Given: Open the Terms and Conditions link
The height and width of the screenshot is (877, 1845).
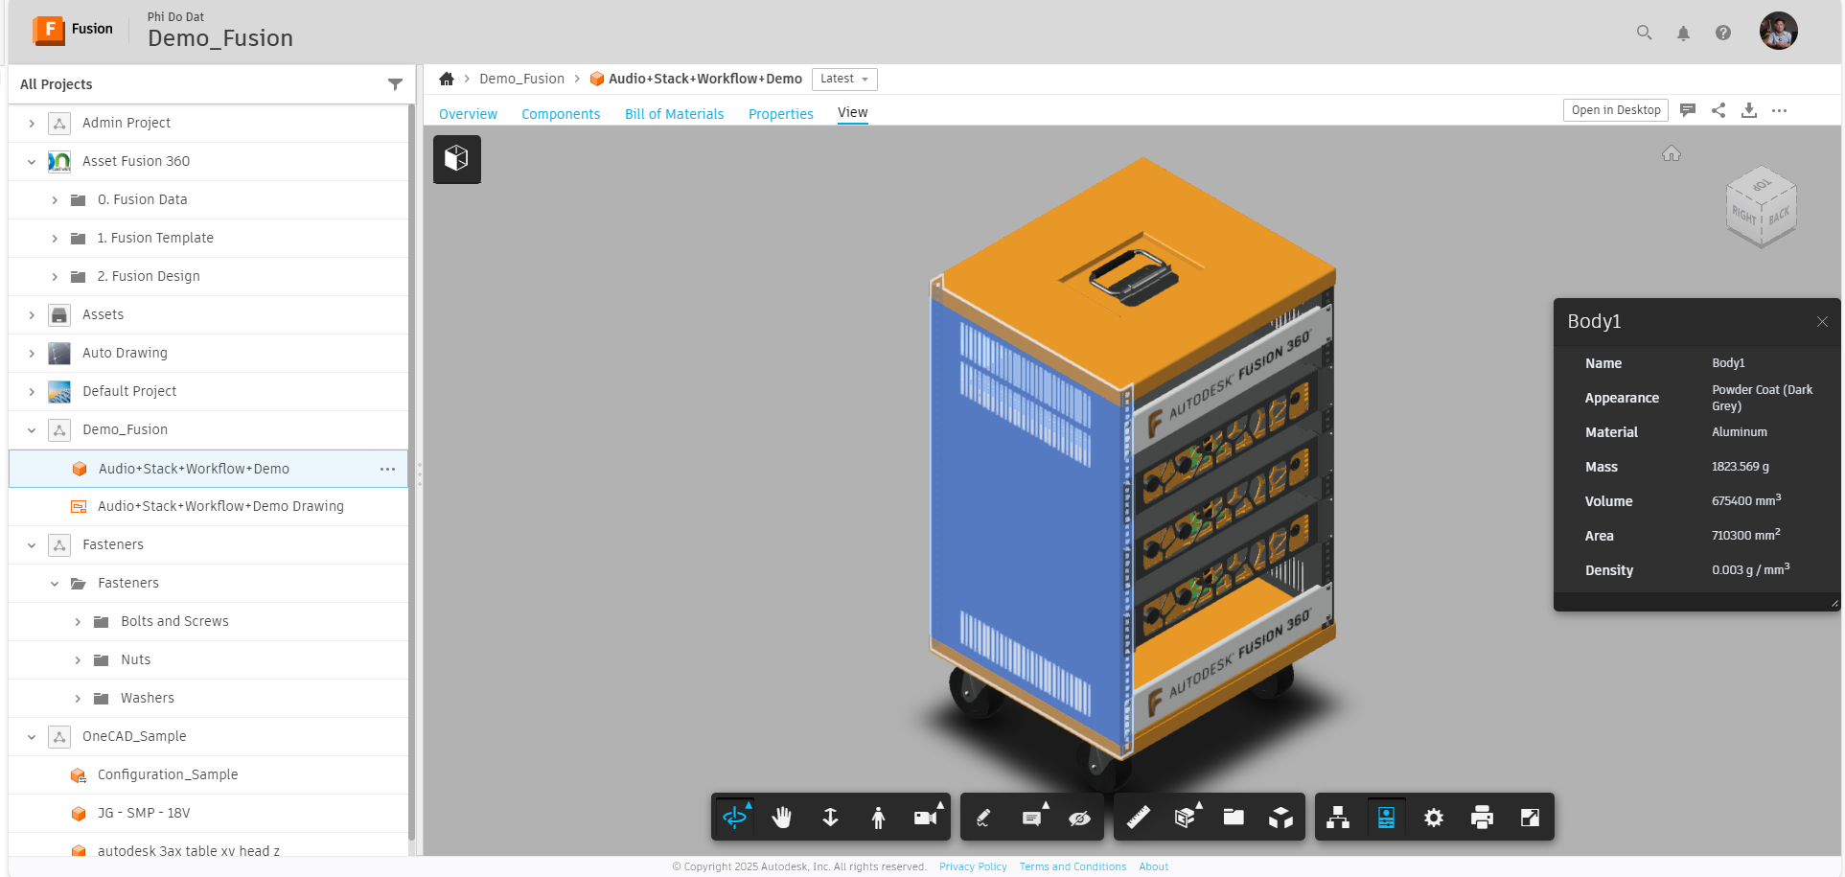Looking at the screenshot, I should 1072,866.
